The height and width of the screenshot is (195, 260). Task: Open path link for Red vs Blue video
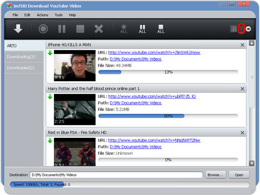[136, 147]
